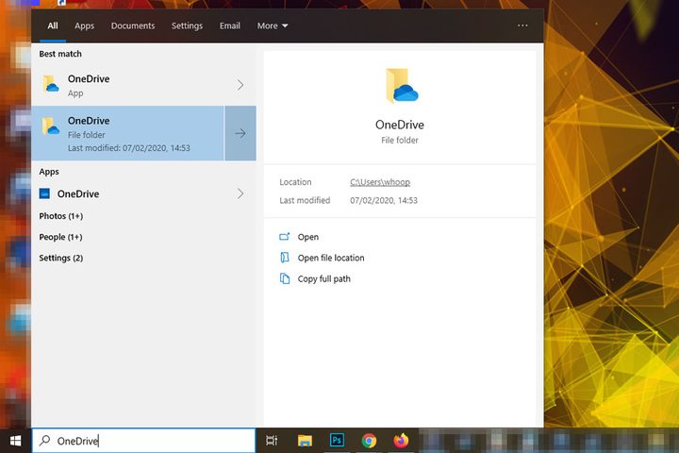Click the OneDrive title in preview pane
Screen dimensions: 679x453
pos(400,125)
